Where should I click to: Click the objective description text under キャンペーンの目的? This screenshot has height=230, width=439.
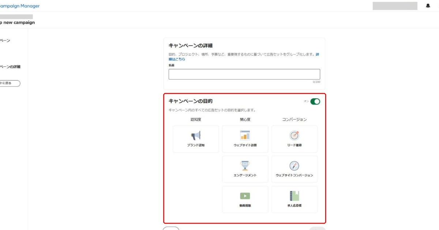212,110
